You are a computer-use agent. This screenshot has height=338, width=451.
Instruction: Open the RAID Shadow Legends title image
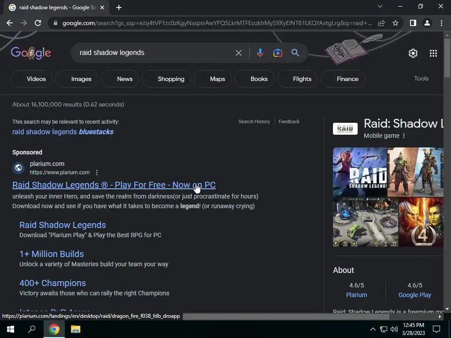[x=359, y=172]
